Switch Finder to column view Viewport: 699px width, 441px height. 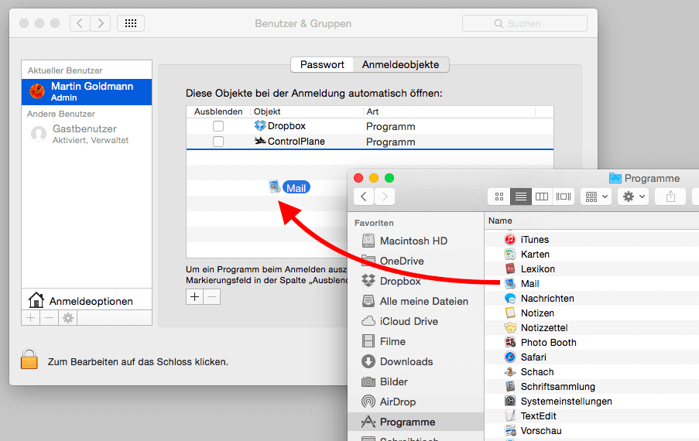(x=542, y=197)
